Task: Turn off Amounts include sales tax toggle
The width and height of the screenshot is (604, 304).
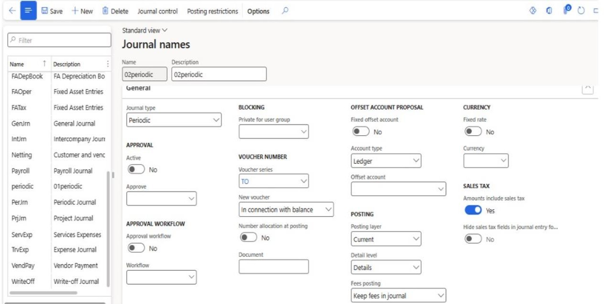Action: pyautogui.click(x=473, y=210)
